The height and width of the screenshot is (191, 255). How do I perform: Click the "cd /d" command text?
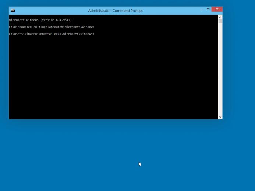[x=32, y=27]
